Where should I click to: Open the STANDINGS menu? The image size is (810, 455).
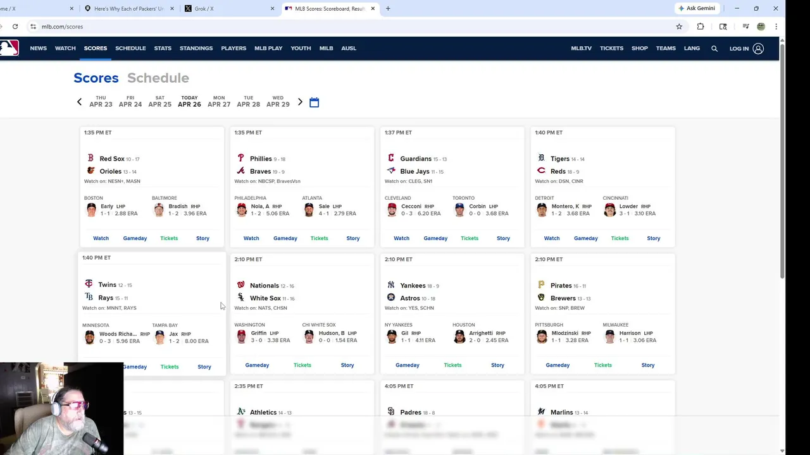[x=196, y=48]
